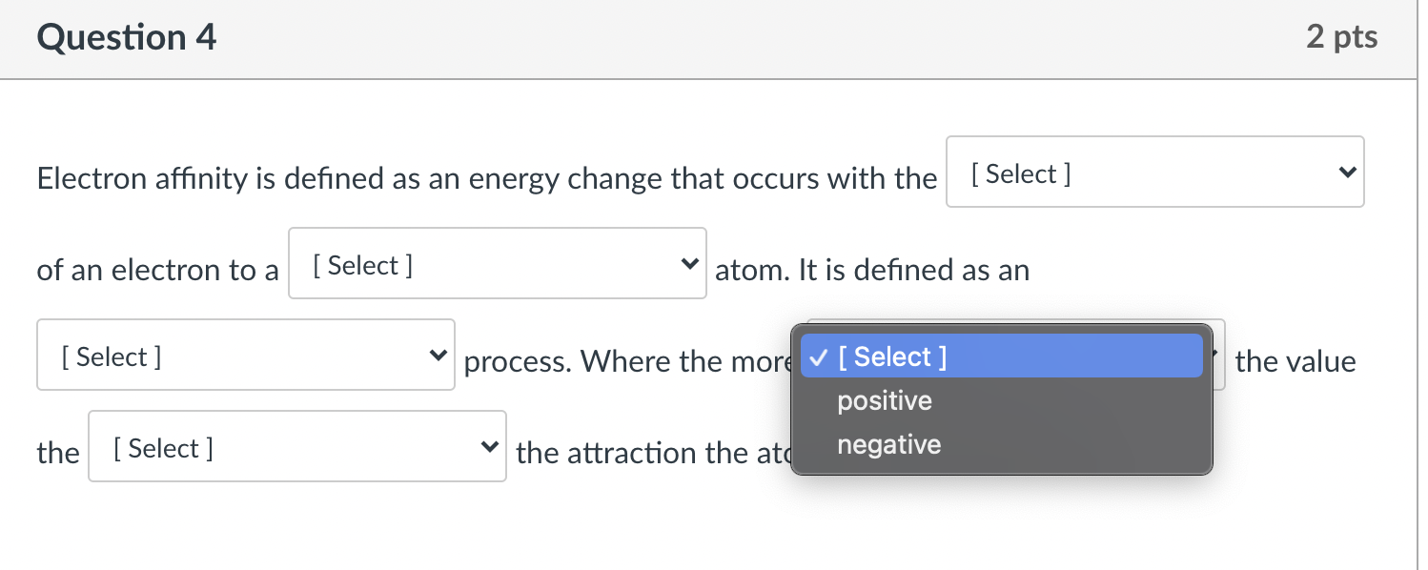Click the text 'the value'
The image size is (1428, 570).
(x=1295, y=361)
